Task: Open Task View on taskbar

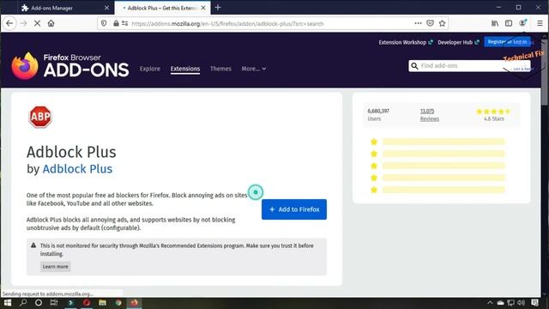Action: (54, 303)
